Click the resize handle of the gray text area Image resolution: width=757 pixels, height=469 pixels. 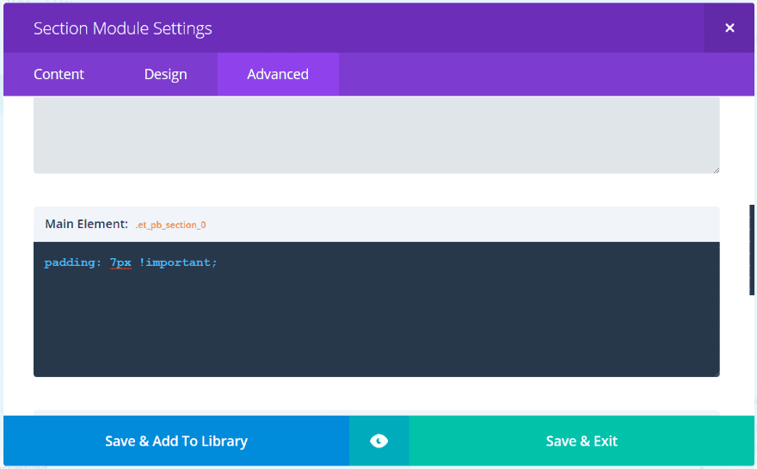(717, 170)
